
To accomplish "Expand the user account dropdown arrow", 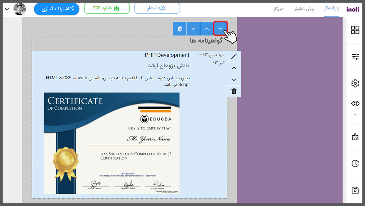I will tap(7, 9).
